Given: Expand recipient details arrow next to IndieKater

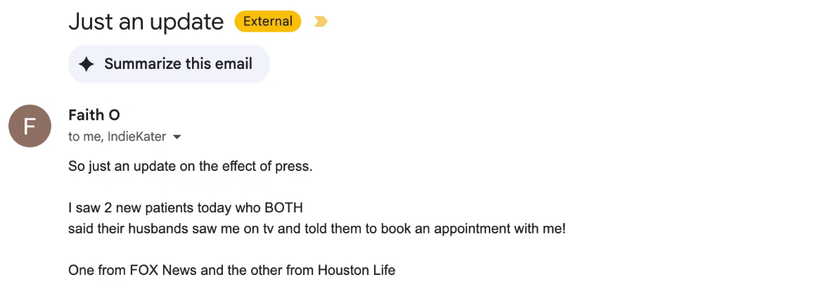Looking at the screenshot, I should point(177,137).
